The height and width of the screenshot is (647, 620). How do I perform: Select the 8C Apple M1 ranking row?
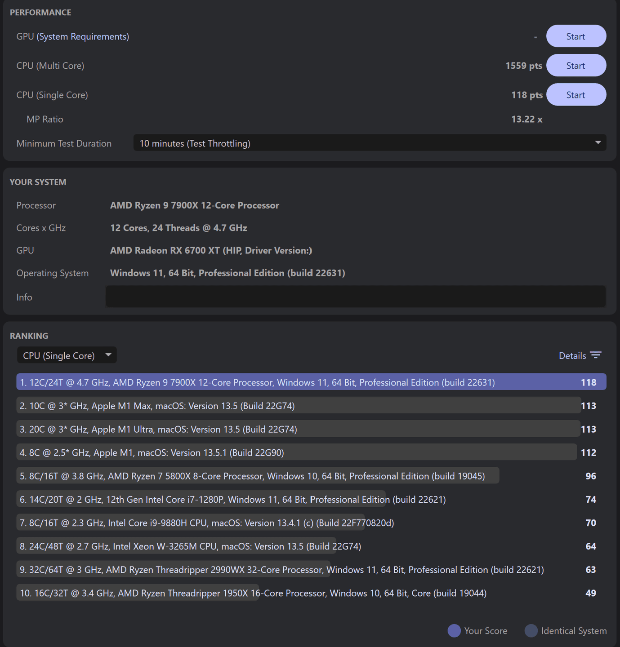[311, 452]
